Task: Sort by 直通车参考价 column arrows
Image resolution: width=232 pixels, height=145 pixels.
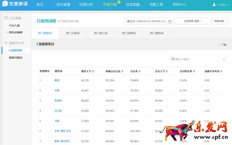Action: point(221,71)
